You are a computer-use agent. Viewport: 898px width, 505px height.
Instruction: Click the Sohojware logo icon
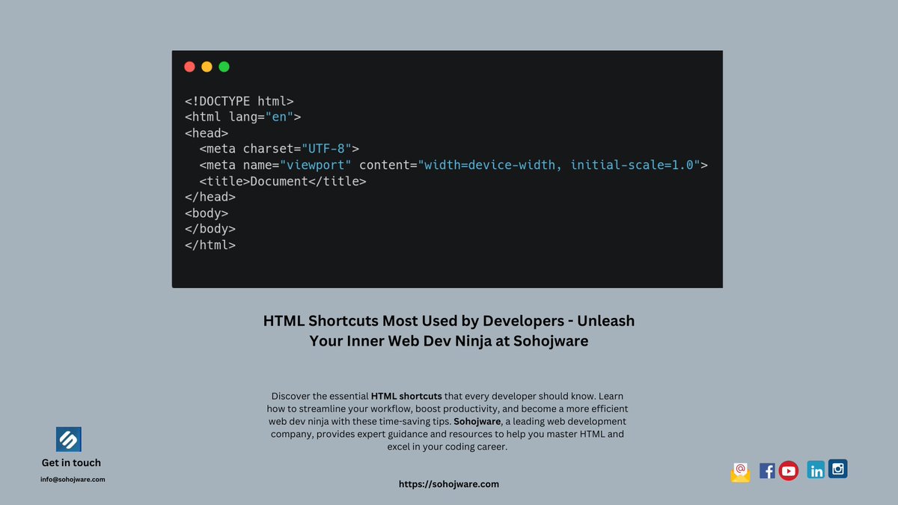click(69, 439)
